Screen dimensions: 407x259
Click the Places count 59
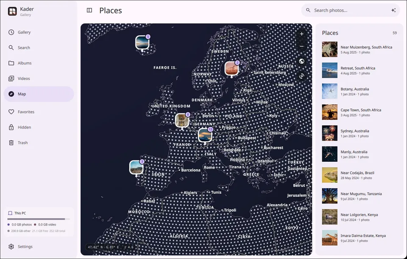395,33
